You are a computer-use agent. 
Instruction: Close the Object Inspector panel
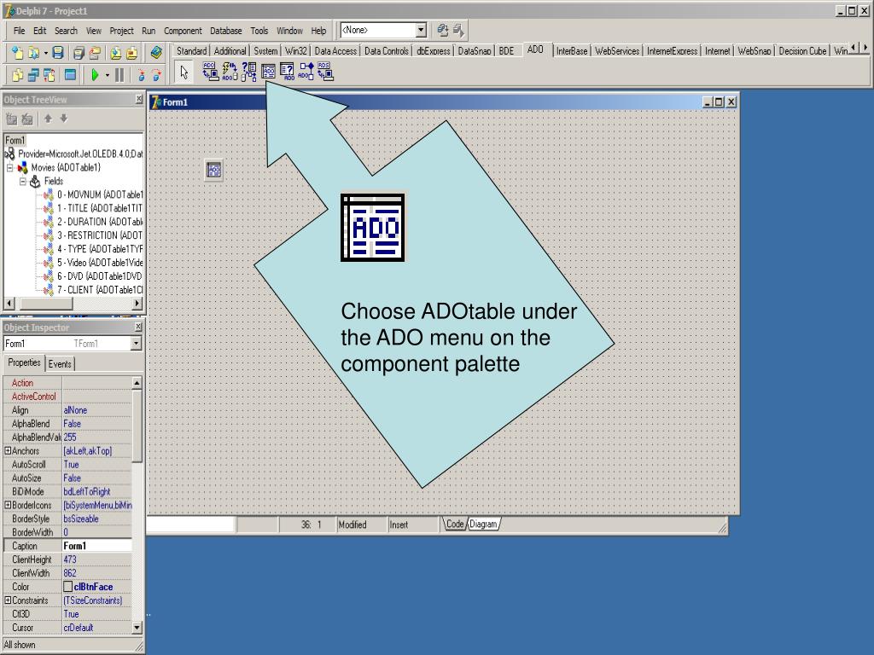tap(139, 327)
